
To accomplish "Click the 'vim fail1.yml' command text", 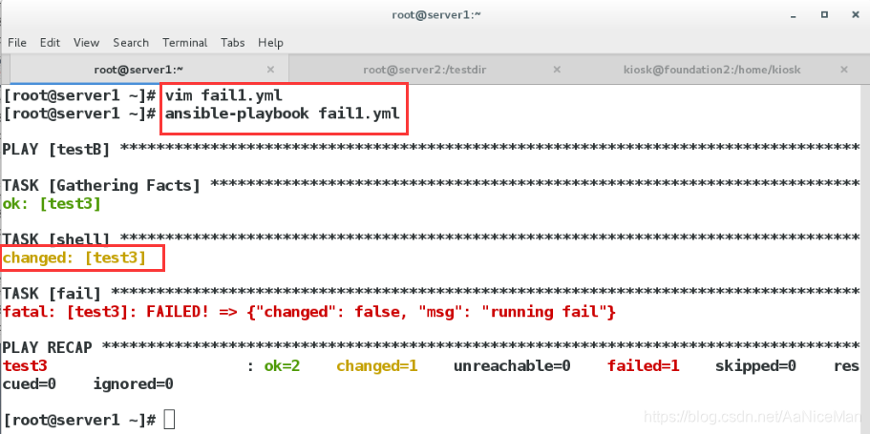I will coord(223,95).
